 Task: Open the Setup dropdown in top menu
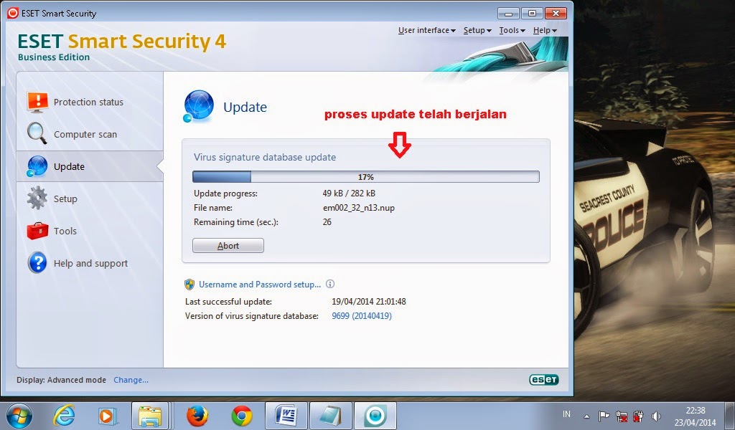477,30
